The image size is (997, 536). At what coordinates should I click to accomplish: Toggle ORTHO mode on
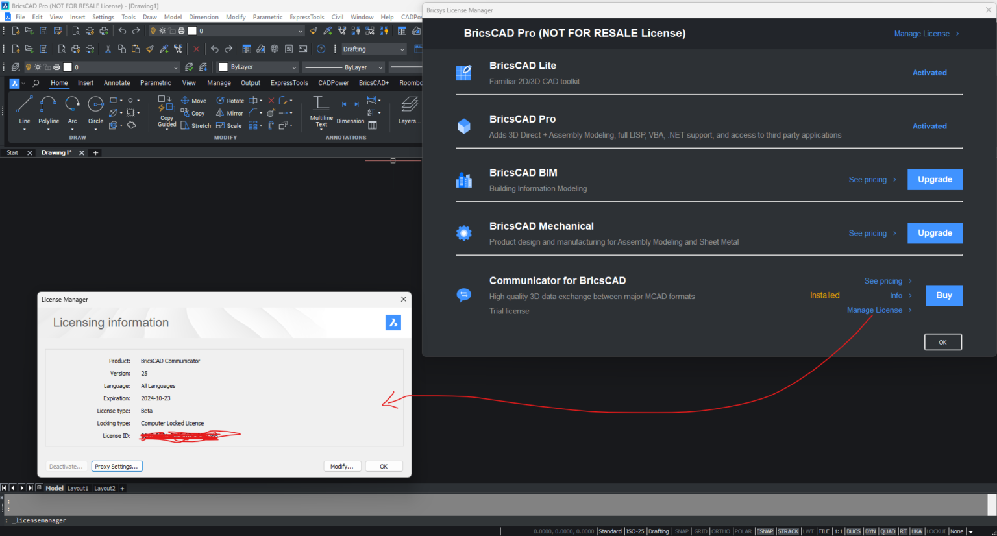[720, 531]
